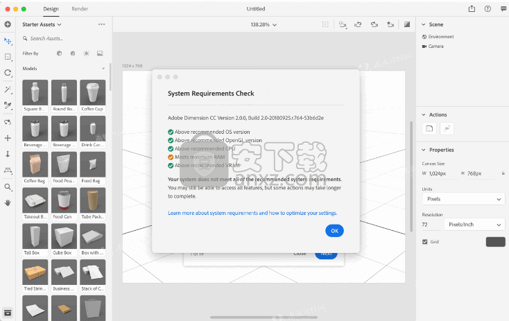The image size is (509, 321).
Task: Open the Starter Assets more options menu
Action: coord(102,24)
